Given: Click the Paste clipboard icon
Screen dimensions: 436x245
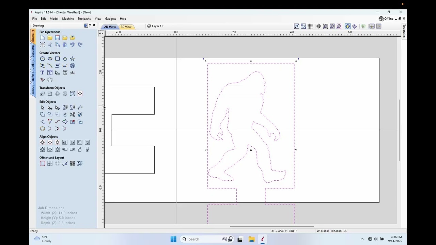Looking at the screenshot, I should click(x=65, y=45).
